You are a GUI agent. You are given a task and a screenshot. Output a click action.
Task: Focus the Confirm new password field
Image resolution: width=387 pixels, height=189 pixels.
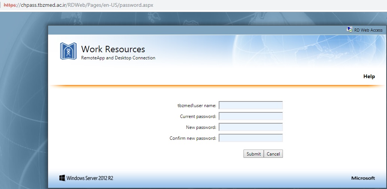point(251,138)
